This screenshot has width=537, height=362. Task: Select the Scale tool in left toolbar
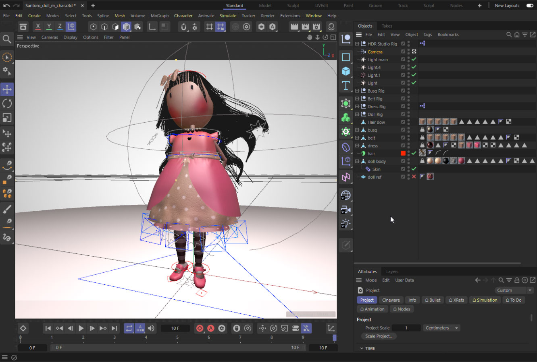(7, 118)
